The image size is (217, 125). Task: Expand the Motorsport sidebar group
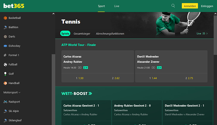click(12, 93)
